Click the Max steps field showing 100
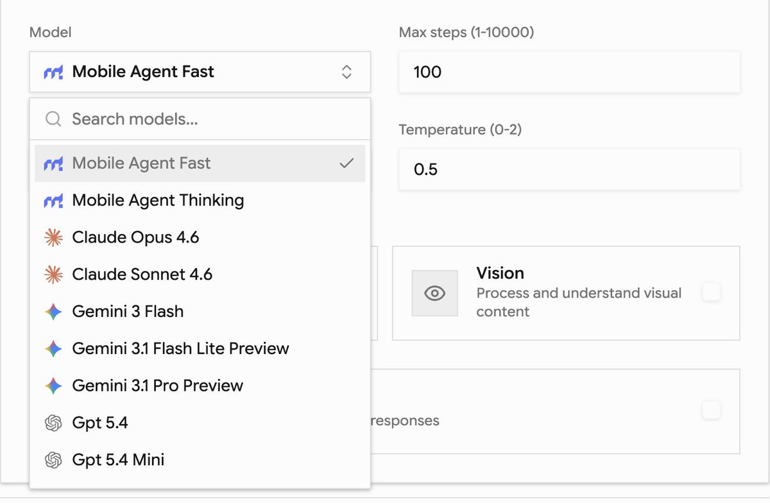 click(570, 72)
